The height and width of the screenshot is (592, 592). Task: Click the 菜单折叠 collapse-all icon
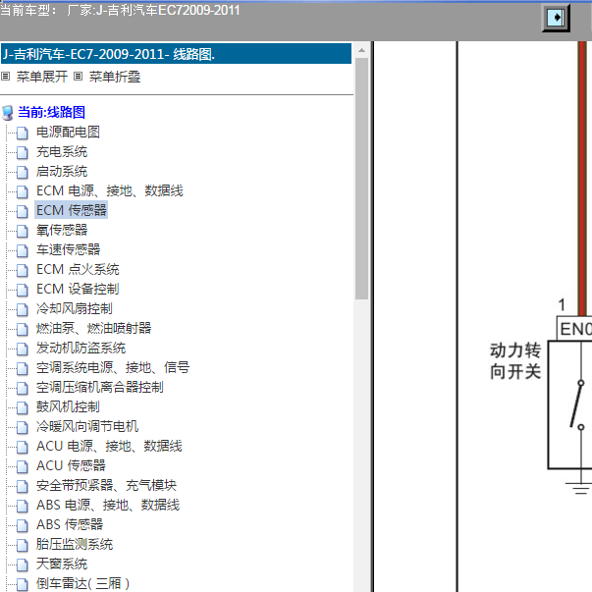79,77
